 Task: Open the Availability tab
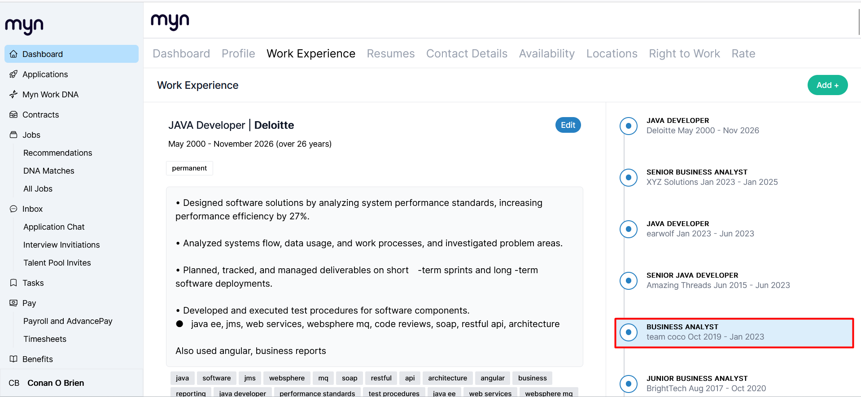[547, 54]
